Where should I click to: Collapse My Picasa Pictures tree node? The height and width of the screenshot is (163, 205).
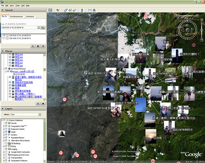point(4,69)
